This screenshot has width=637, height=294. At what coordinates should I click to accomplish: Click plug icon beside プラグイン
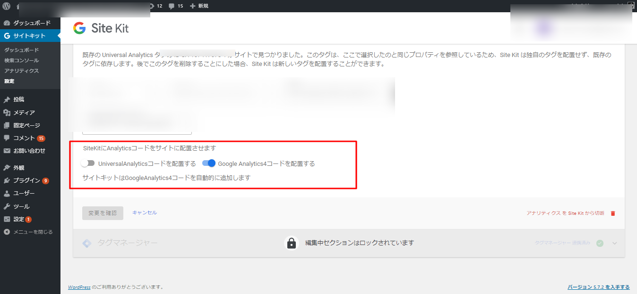coord(7,180)
